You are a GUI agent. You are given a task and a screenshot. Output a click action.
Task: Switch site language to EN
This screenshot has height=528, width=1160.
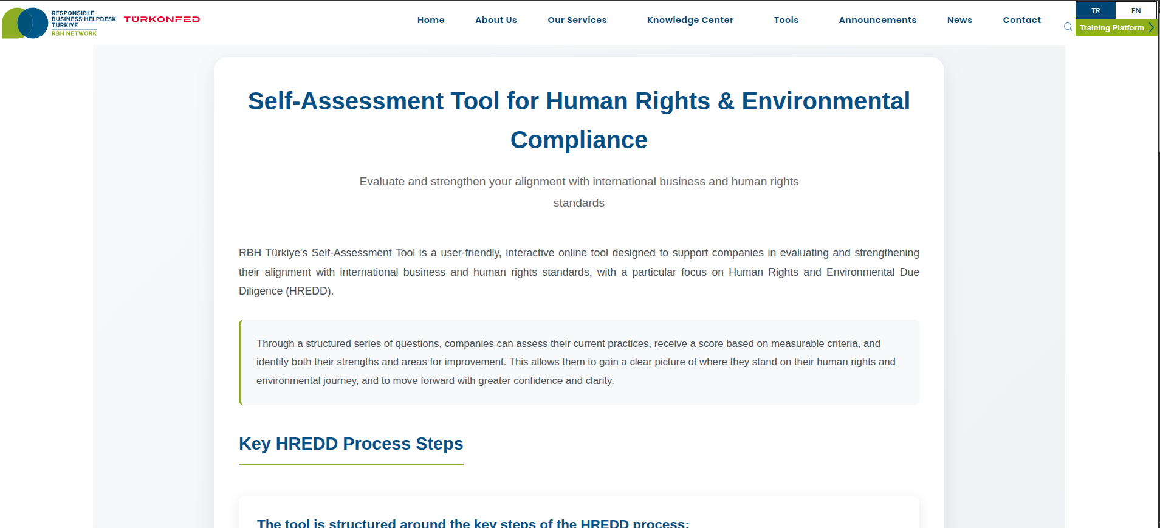point(1135,10)
